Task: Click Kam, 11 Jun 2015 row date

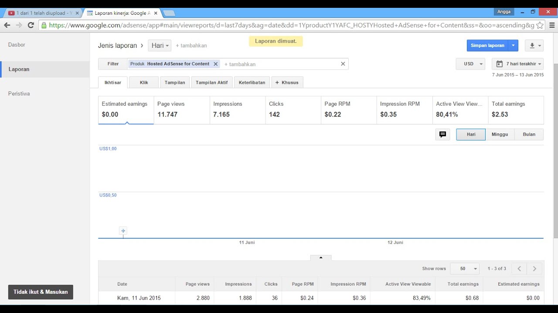Action: coord(139,298)
